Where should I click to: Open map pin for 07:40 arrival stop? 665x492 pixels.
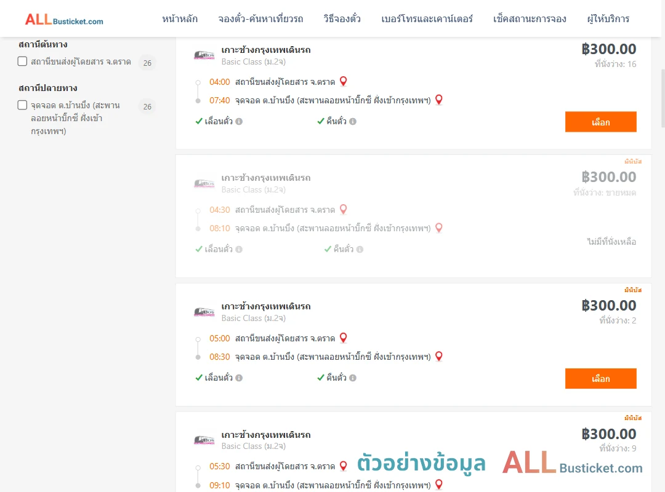tap(439, 100)
